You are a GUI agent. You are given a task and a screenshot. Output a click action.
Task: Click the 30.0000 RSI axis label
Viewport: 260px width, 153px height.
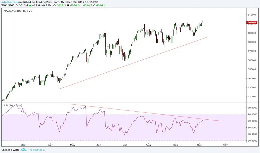(253, 141)
